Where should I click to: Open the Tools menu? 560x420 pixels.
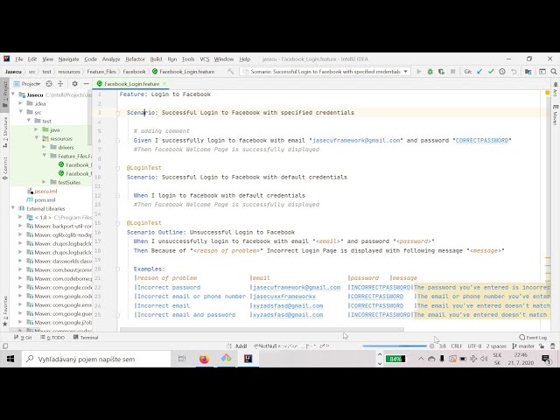tap(188, 59)
